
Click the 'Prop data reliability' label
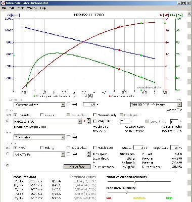[x=121, y=188]
